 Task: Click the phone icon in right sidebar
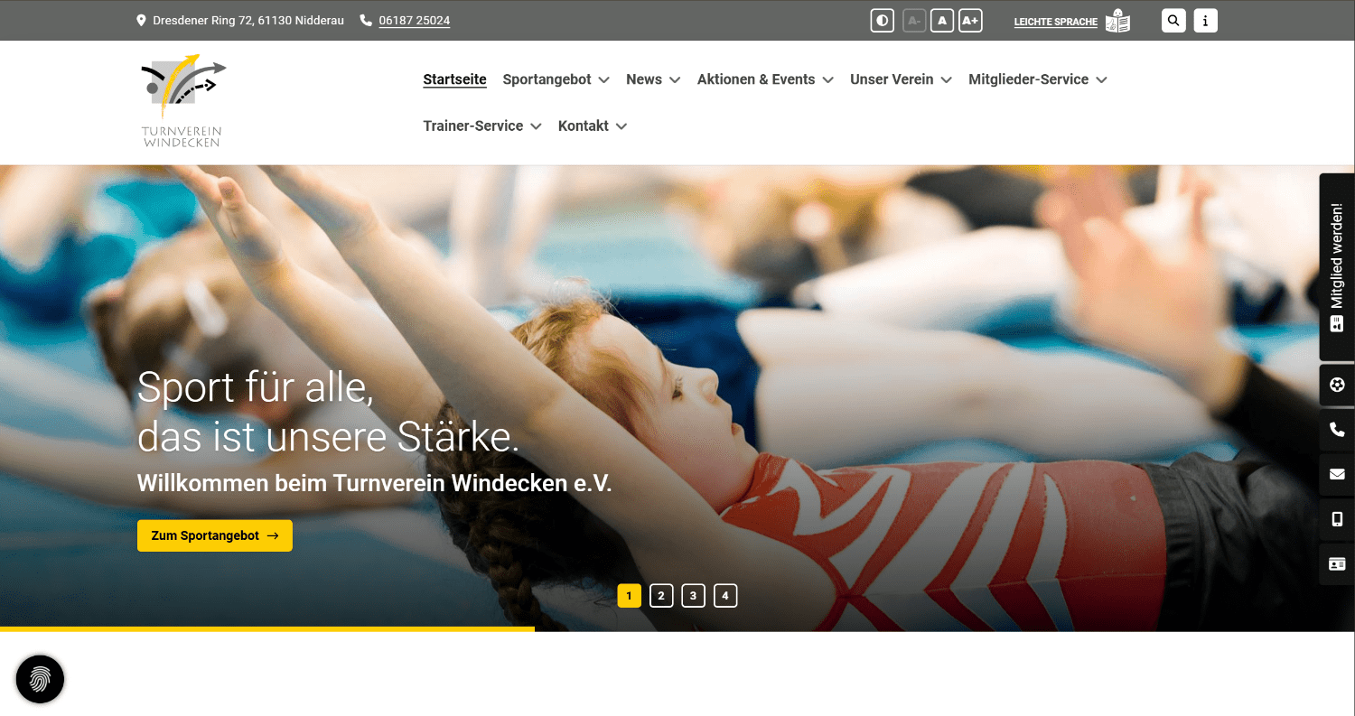click(1337, 430)
